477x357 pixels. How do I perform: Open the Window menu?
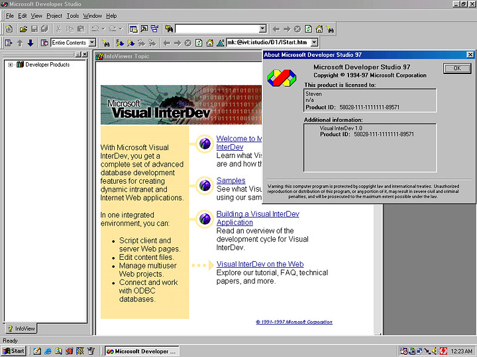(93, 16)
